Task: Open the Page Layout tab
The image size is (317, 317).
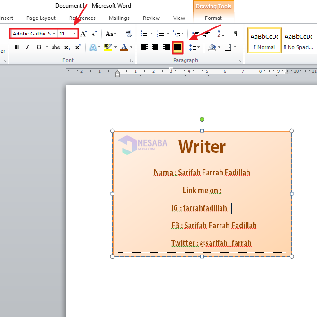Action: coord(41,18)
